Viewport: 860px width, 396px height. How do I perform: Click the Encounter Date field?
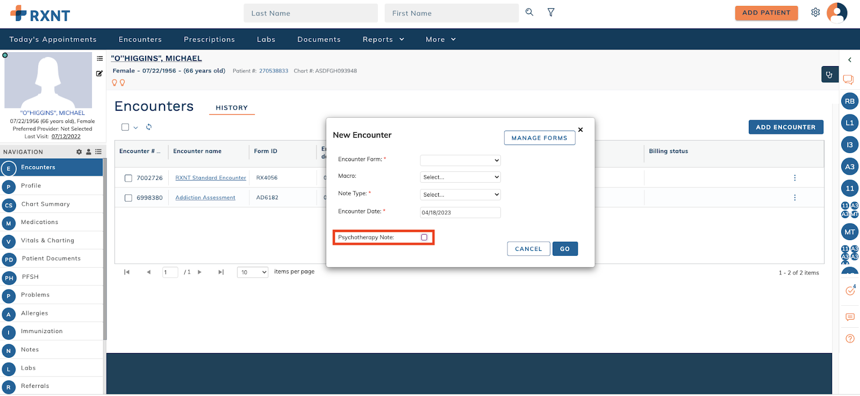coord(460,213)
